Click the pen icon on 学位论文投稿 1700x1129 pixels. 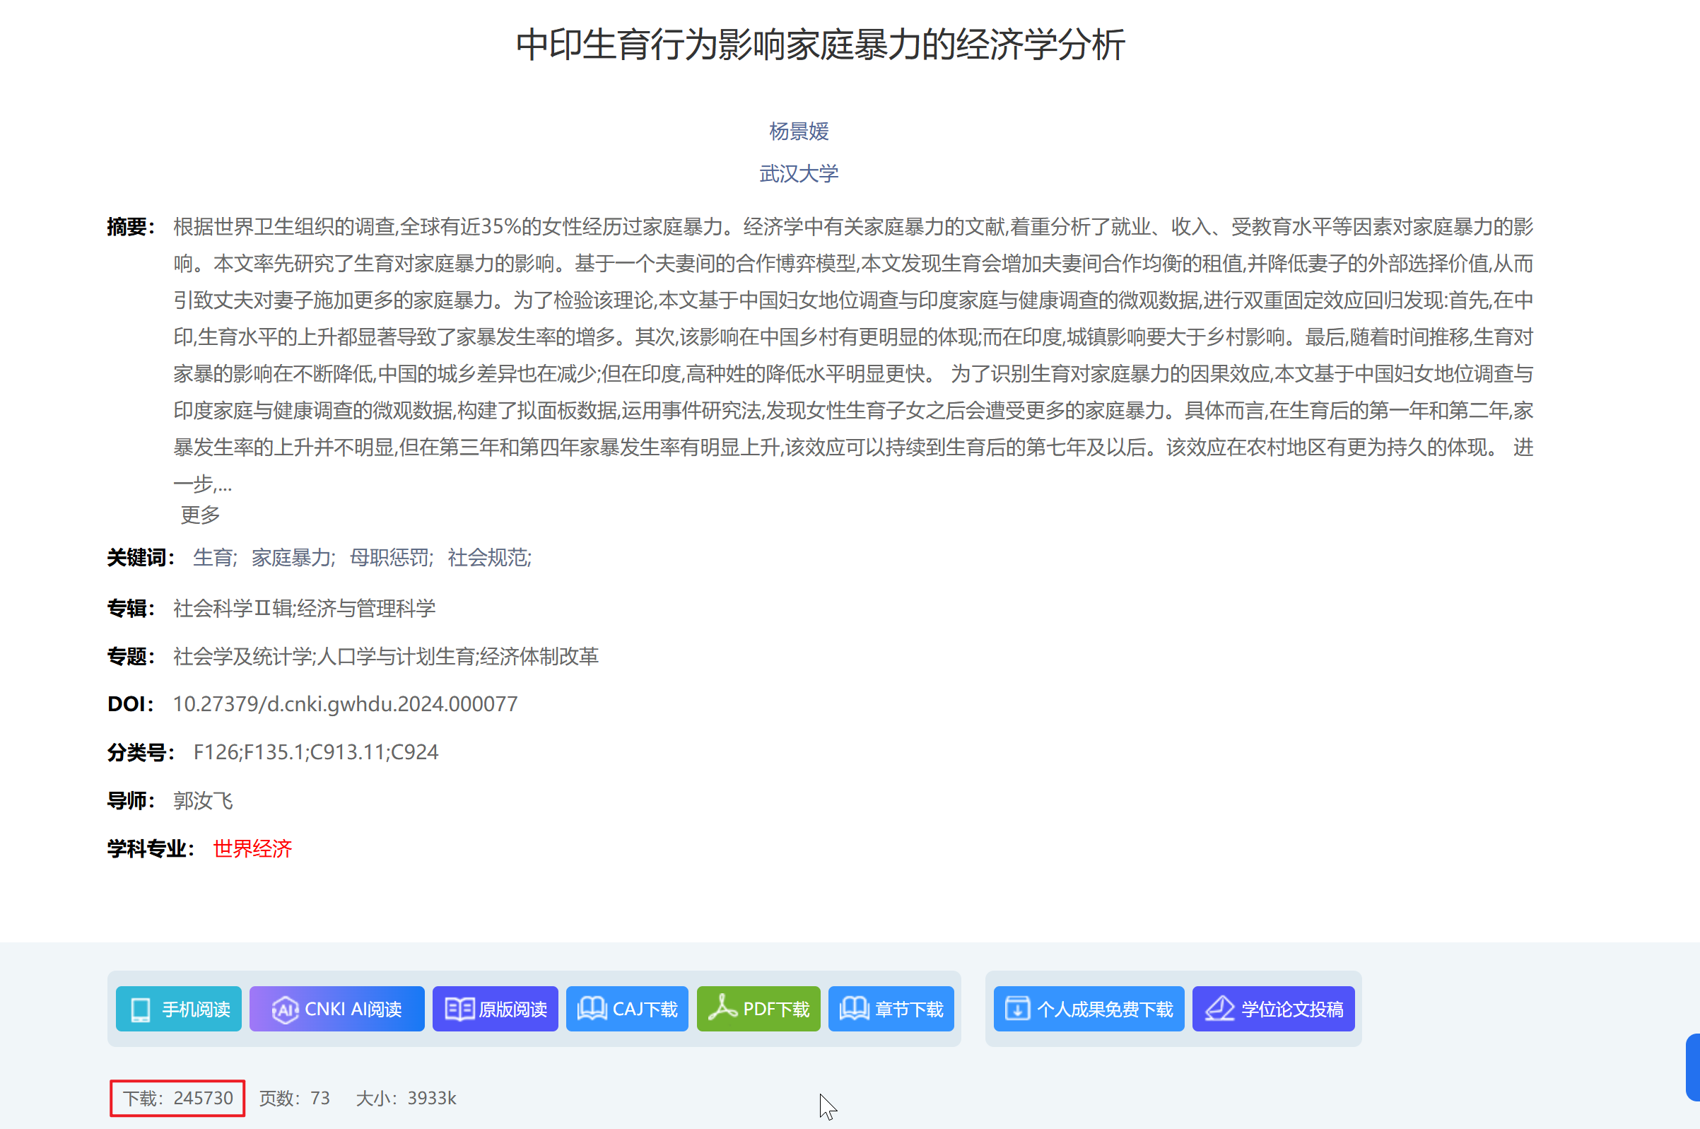(x=1220, y=1010)
